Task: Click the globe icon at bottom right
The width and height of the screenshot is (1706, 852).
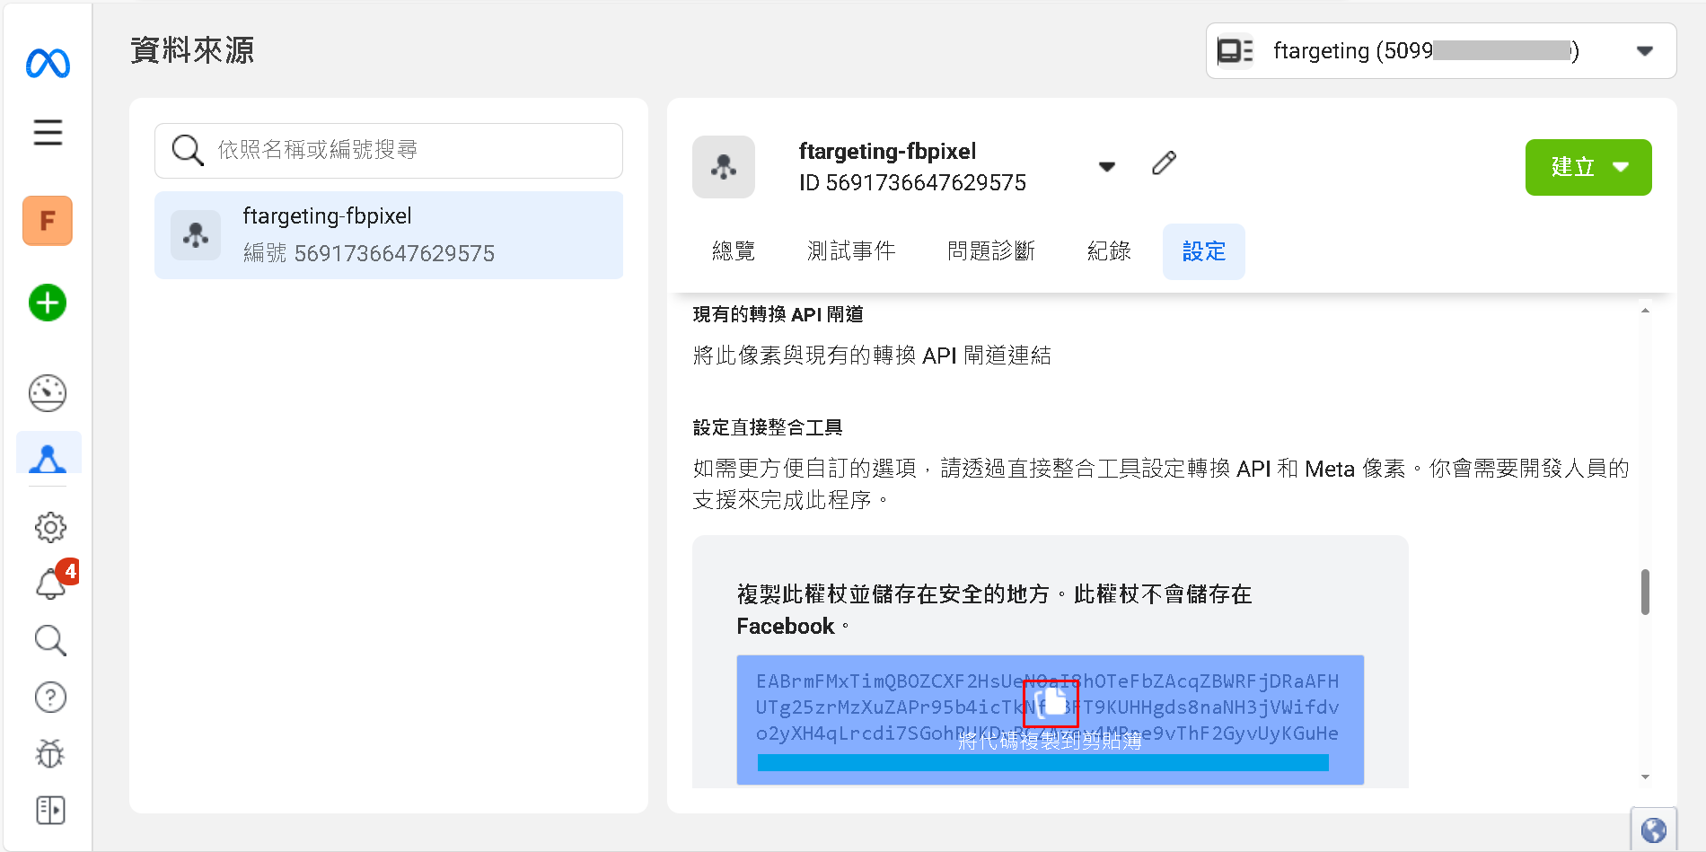Action: pyautogui.click(x=1653, y=830)
